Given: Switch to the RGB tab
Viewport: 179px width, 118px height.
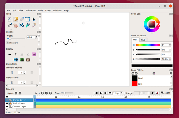Looking at the screenshot, I should click(x=143, y=40).
